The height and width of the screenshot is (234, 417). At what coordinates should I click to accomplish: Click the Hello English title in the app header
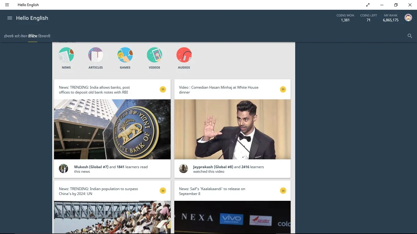point(32,18)
